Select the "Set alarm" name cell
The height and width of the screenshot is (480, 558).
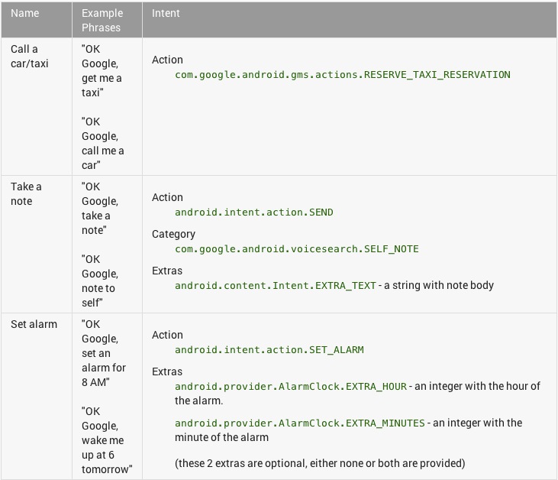pos(34,324)
